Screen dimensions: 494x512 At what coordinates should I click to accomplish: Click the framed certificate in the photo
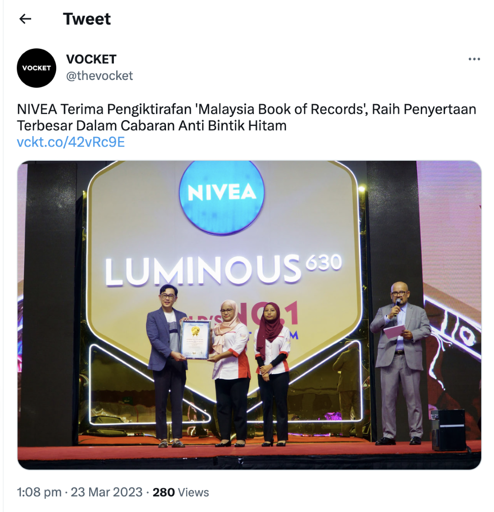[x=195, y=340]
